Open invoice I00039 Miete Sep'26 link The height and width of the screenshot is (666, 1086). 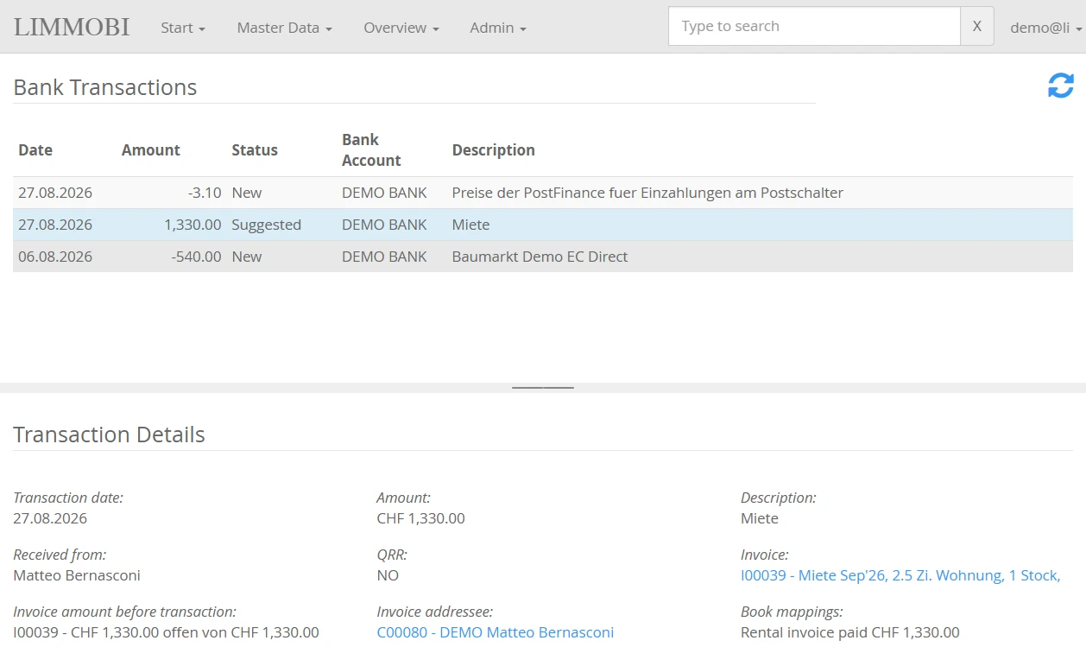[x=900, y=575]
